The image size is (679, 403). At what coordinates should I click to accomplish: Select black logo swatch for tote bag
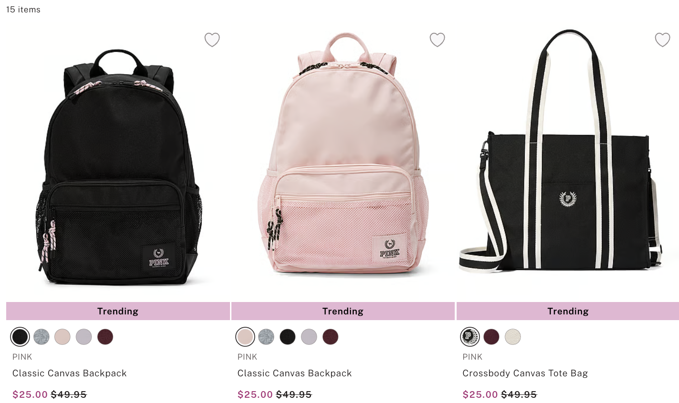470,337
